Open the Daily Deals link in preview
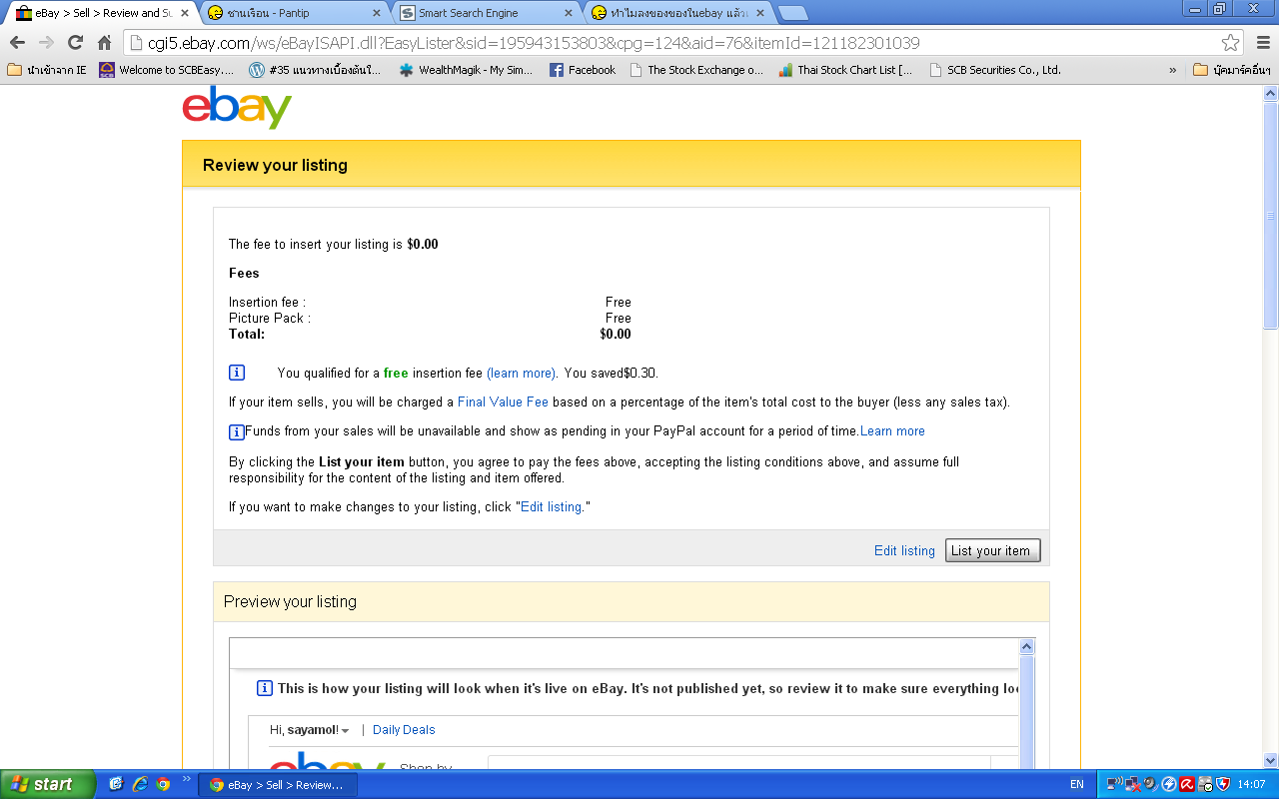 tap(404, 730)
